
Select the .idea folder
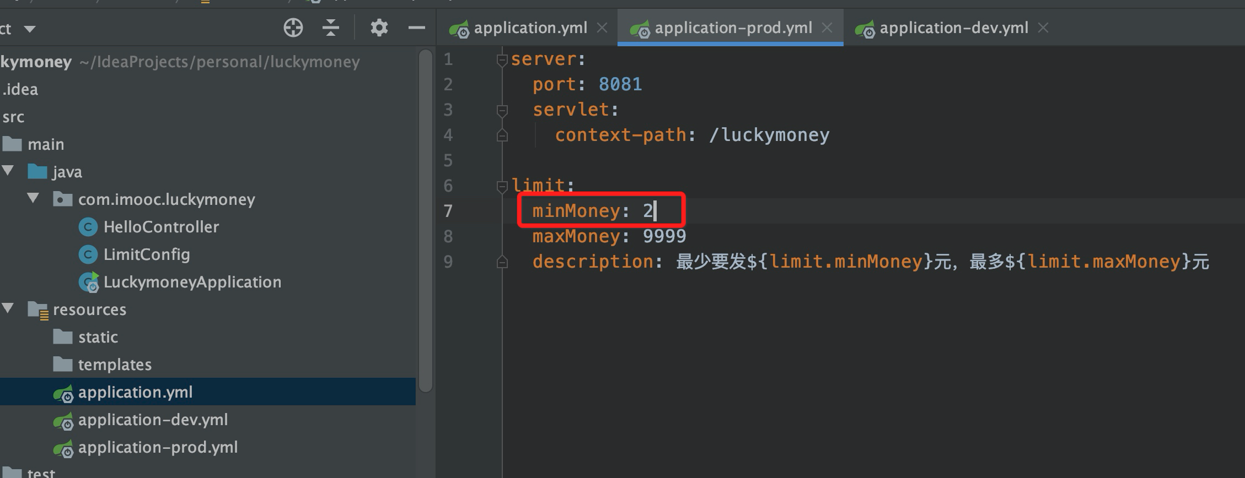tap(20, 89)
